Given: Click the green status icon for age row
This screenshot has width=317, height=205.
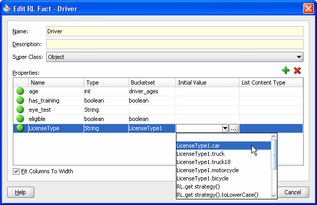Looking at the screenshot, I should pyautogui.click(x=20, y=91).
